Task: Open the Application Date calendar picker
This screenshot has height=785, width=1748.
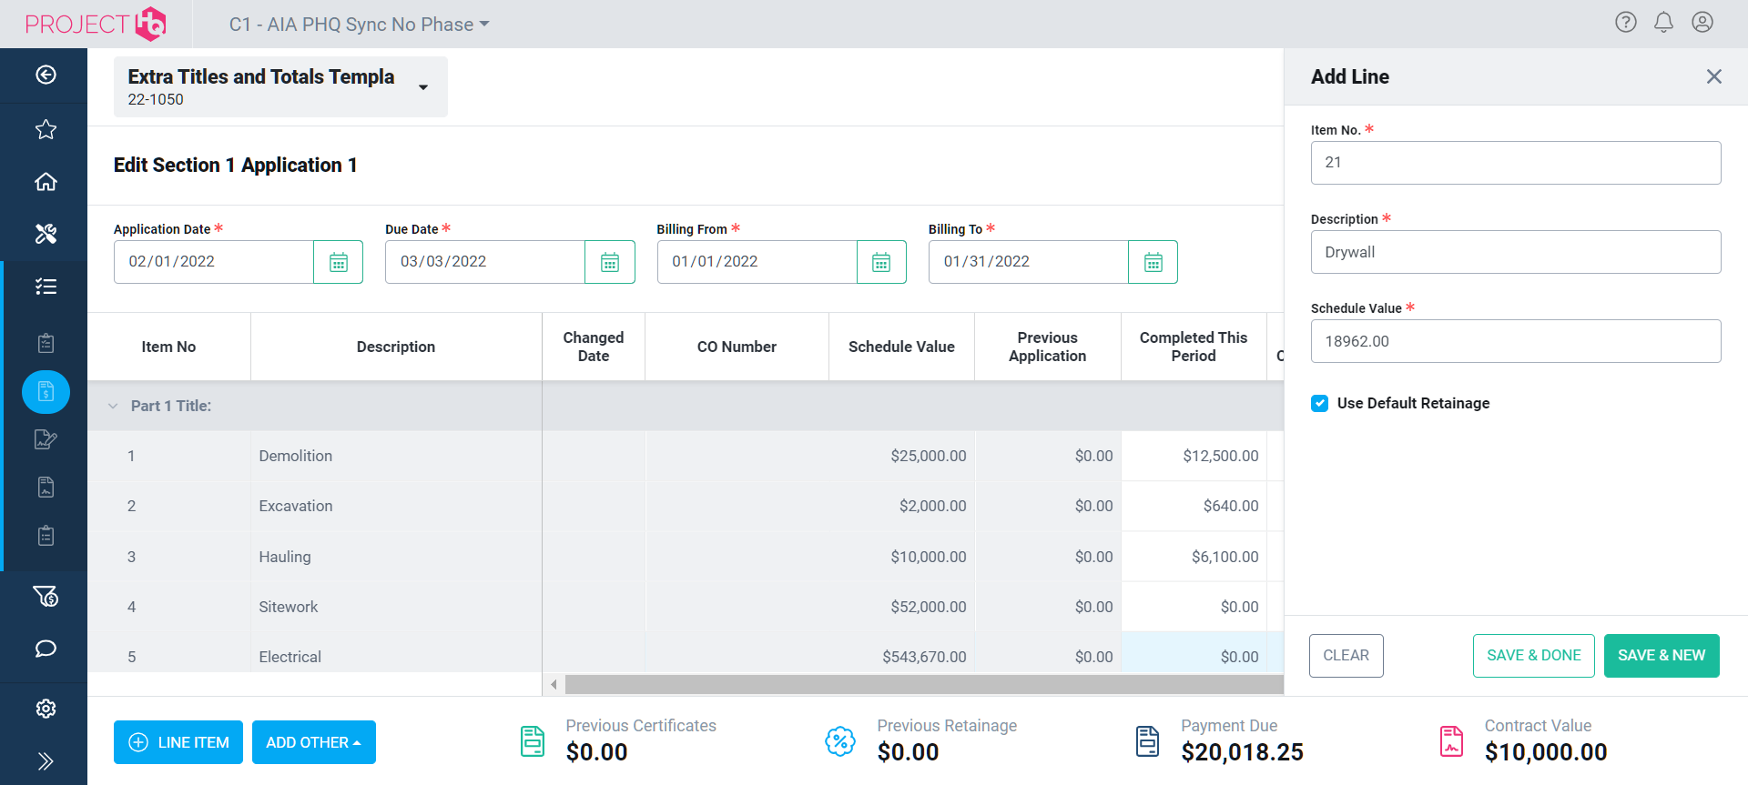Action: point(338,262)
